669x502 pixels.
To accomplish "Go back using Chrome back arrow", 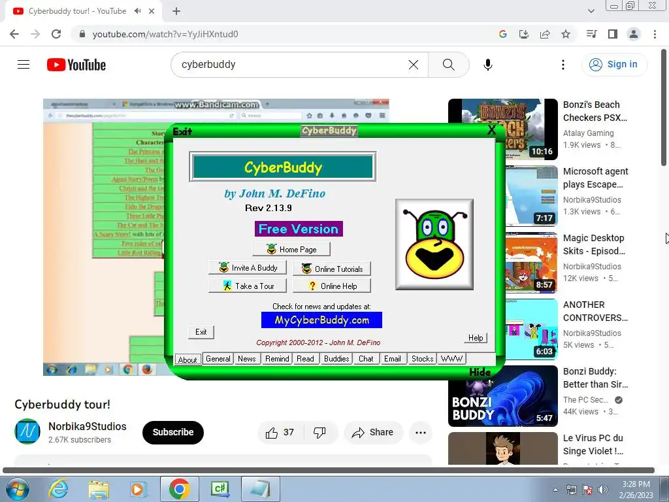I will tap(14, 34).
